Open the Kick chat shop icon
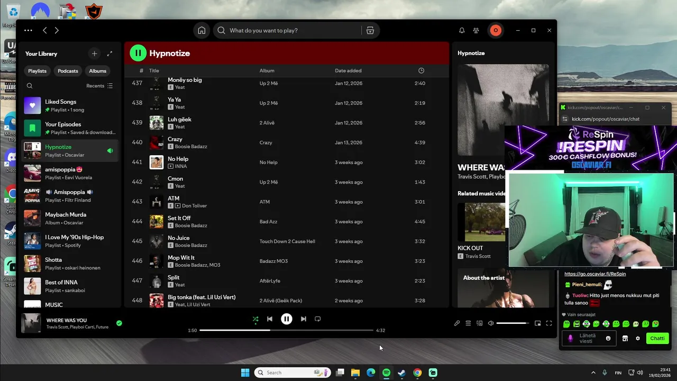 625,339
